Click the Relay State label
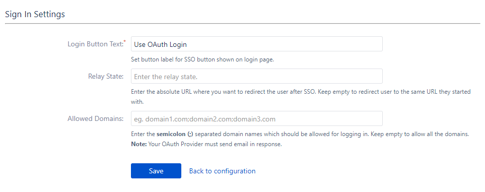This screenshot has height=192, width=485. click(106, 76)
